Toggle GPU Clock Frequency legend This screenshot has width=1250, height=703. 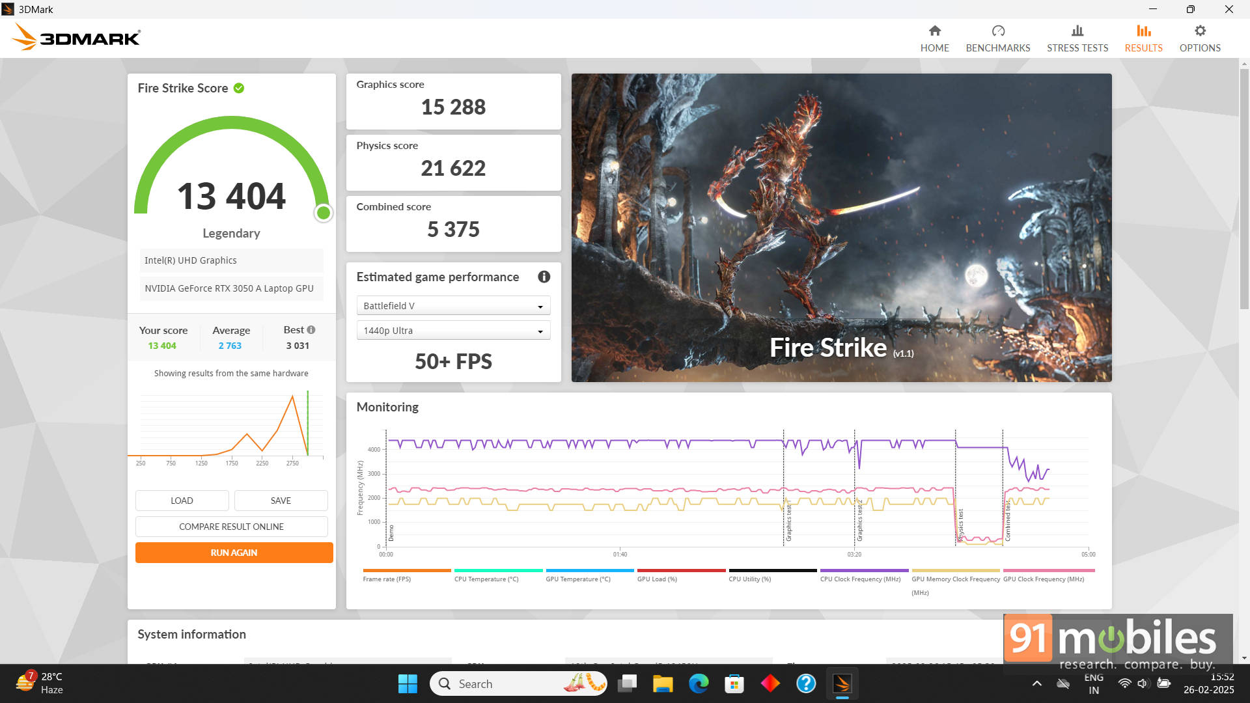[x=1048, y=575]
